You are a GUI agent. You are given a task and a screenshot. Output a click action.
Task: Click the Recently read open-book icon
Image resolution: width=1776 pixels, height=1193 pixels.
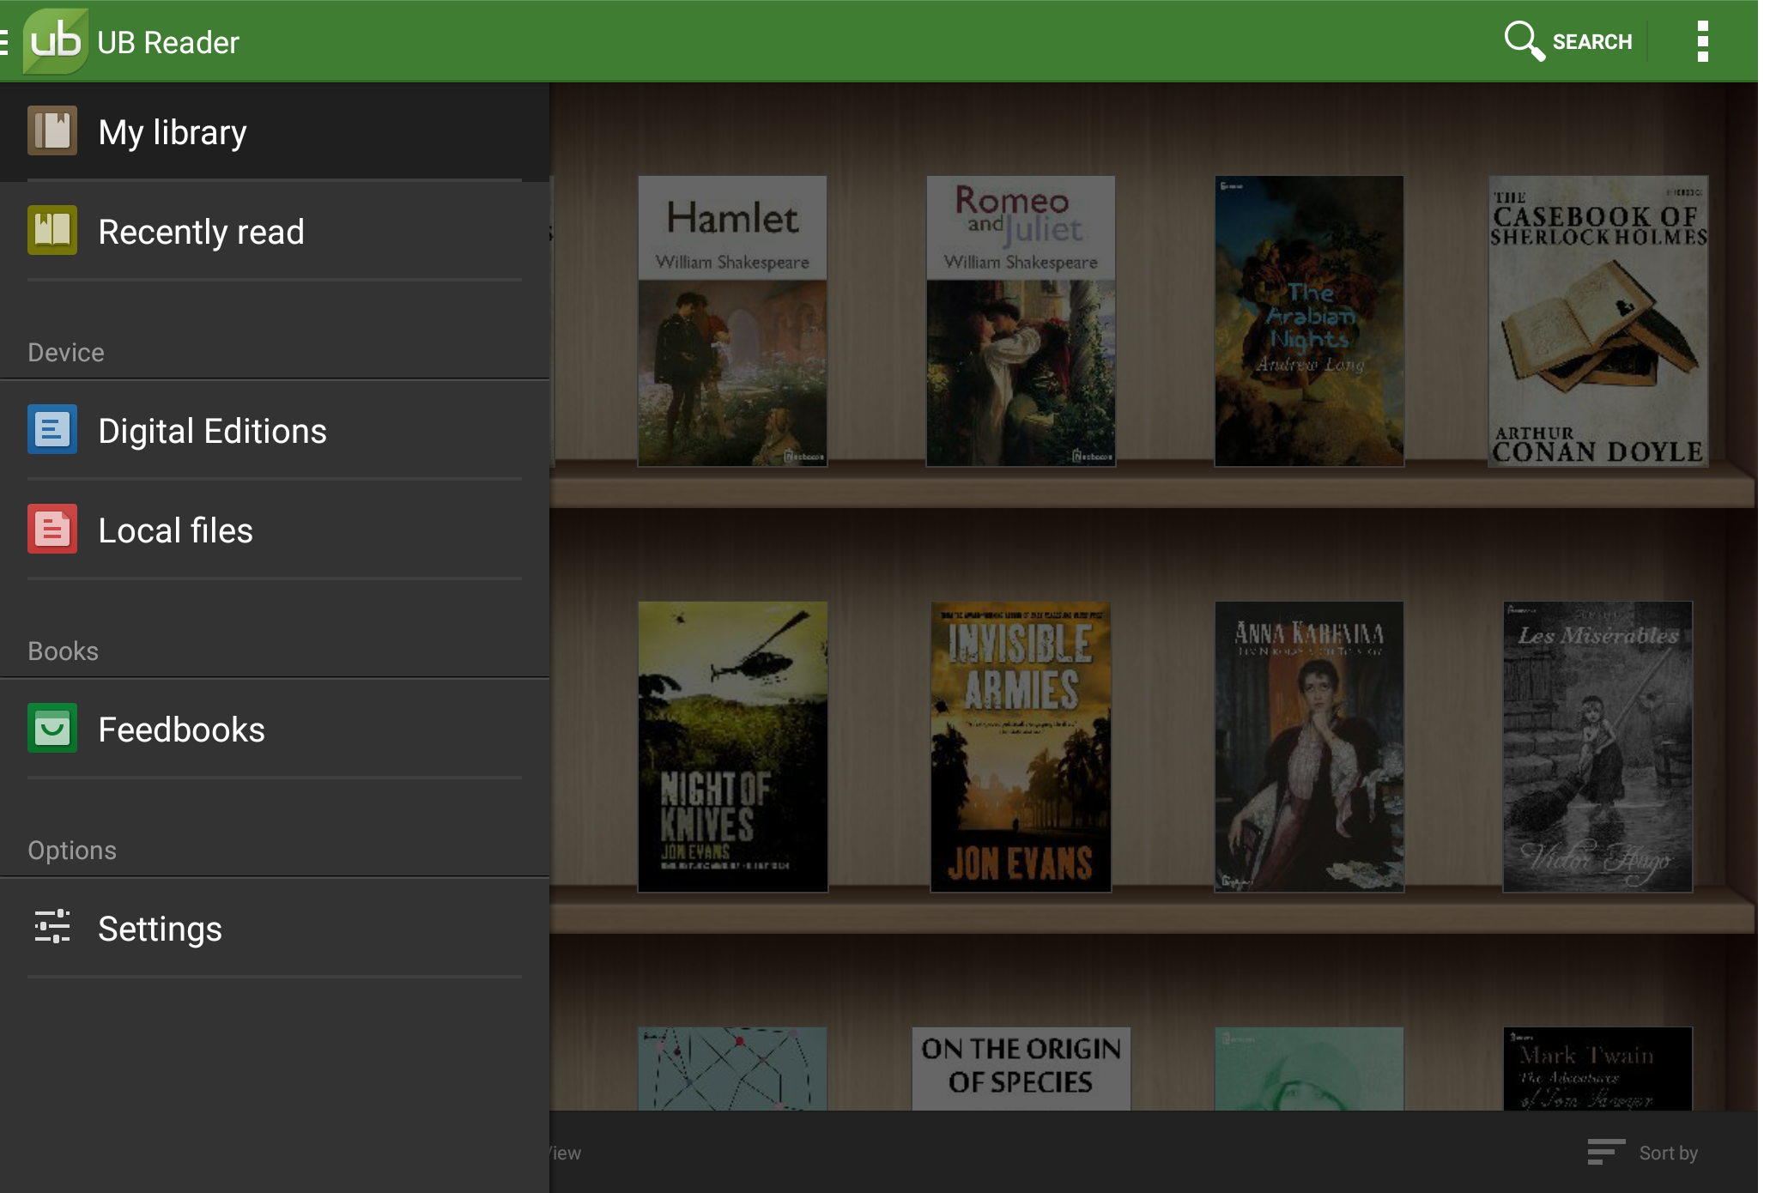tap(52, 231)
